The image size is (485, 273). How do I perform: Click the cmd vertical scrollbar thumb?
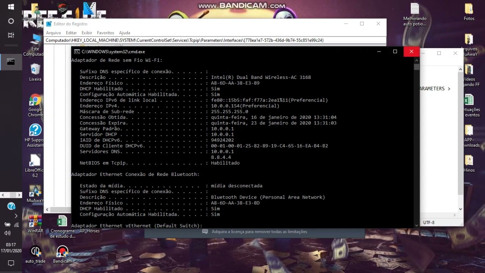click(416, 67)
